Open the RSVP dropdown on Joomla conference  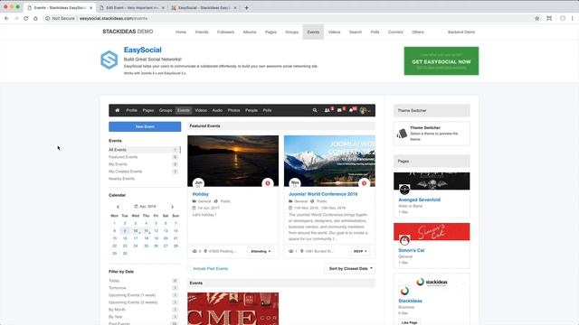click(360, 251)
